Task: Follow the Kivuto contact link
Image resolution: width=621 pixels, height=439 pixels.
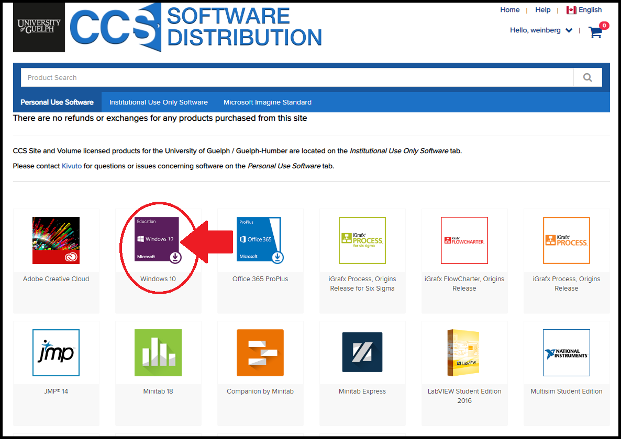Action: [x=72, y=166]
